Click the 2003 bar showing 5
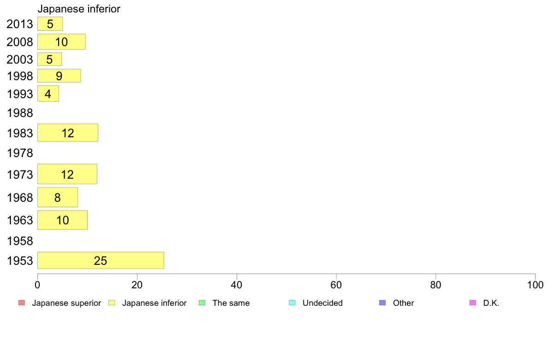Image resolution: width=548 pixels, height=339 pixels. (x=50, y=59)
